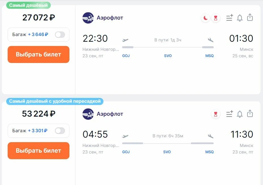Click Aeroflot logo on the second ticket

(x=88, y=114)
